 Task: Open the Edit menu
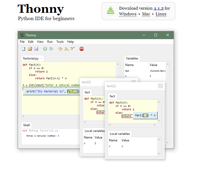pyautogui.click(x=31, y=42)
